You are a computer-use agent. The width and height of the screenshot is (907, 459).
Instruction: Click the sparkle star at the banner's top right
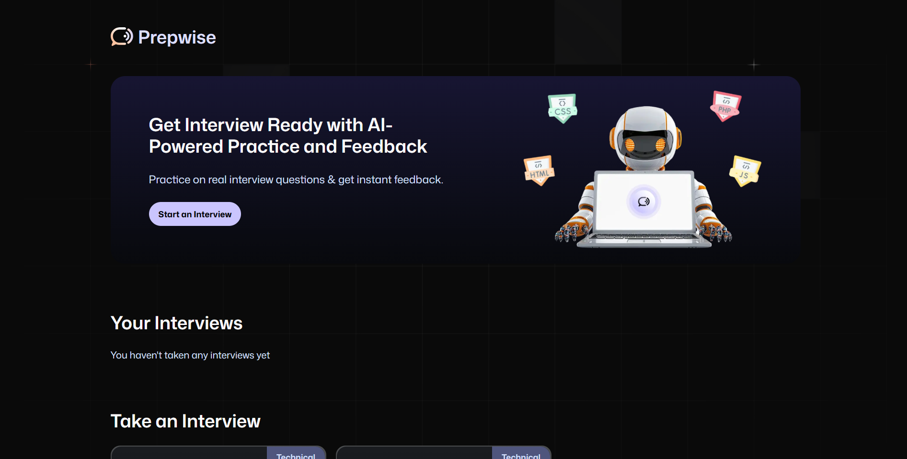click(754, 65)
